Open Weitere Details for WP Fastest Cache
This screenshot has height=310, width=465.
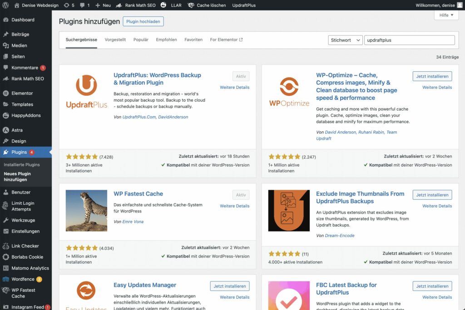pyautogui.click(x=235, y=206)
